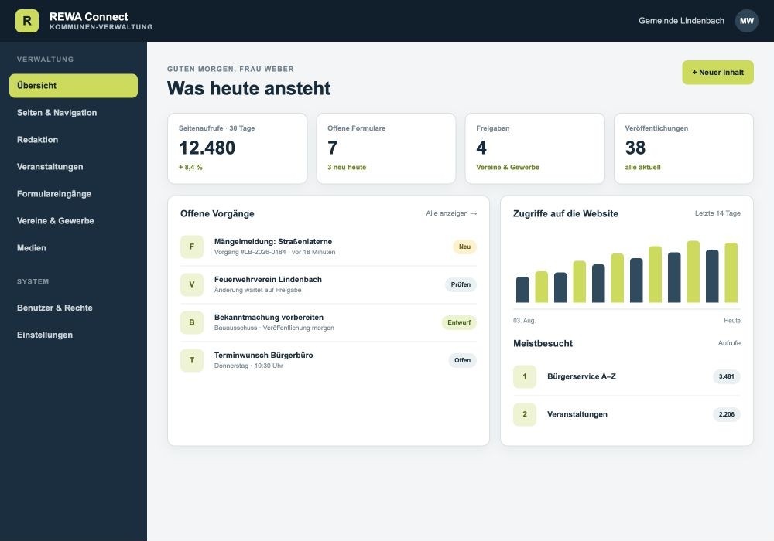Click the last bar in the chart
The width and height of the screenshot is (774, 541).
click(x=731, y=273)
